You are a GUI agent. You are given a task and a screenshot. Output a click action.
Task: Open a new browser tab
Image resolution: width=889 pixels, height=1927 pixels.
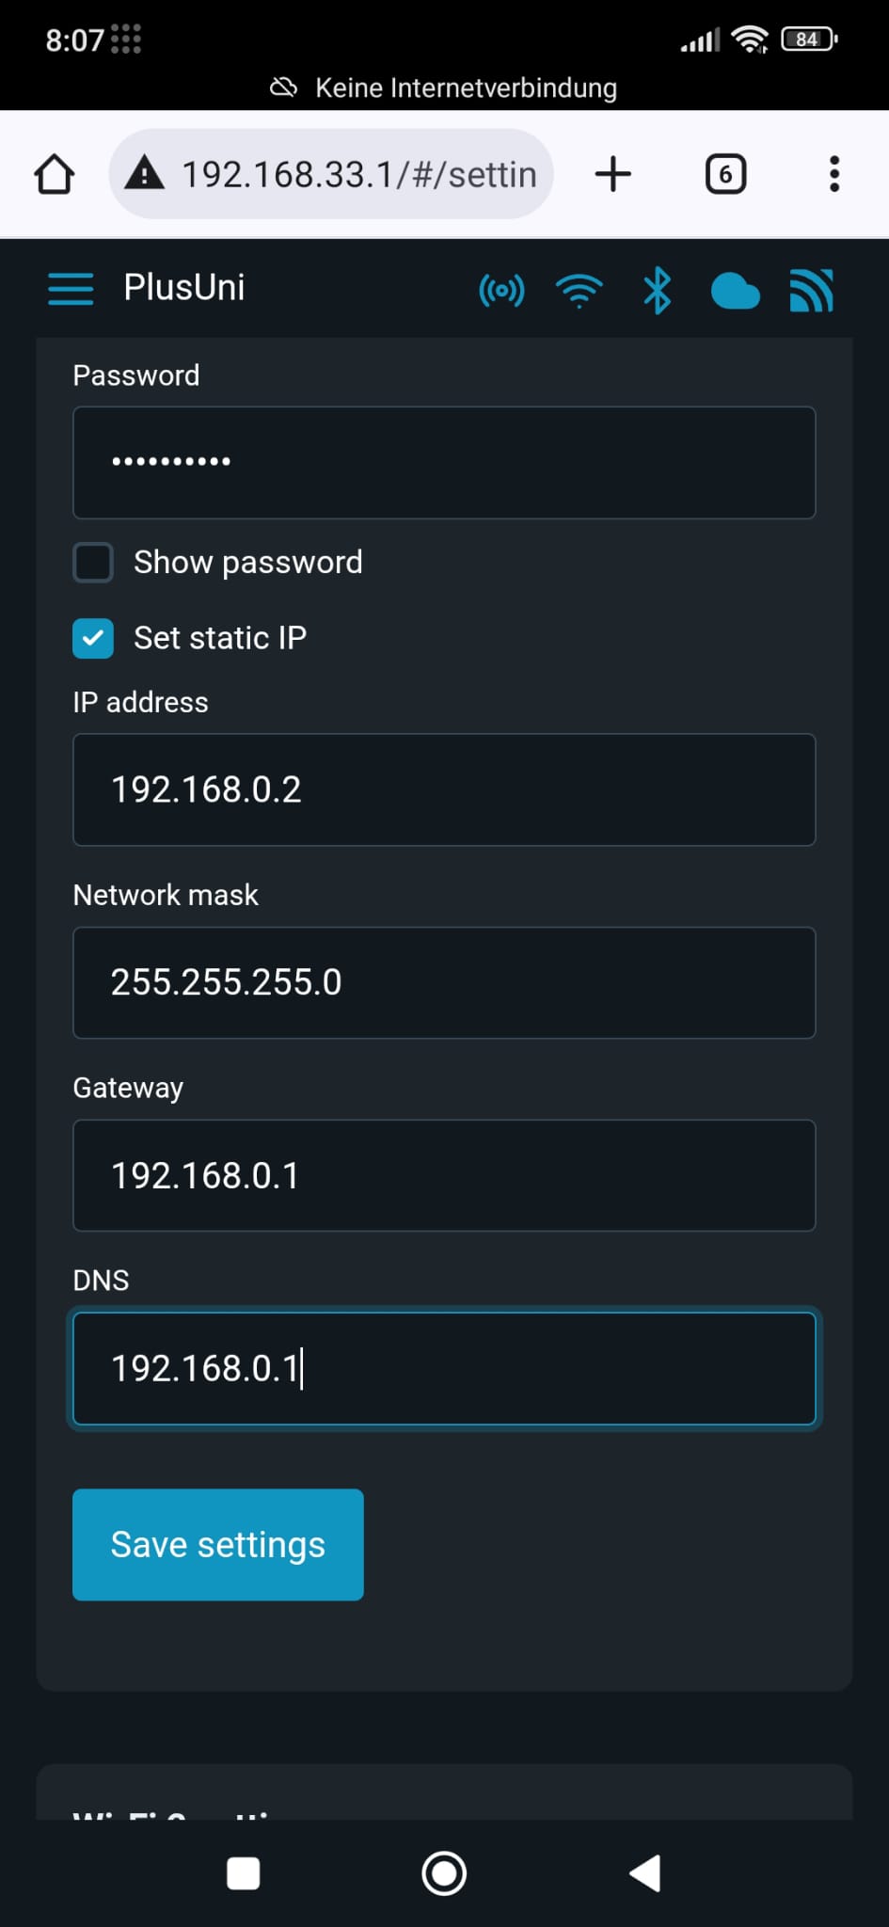613,174
